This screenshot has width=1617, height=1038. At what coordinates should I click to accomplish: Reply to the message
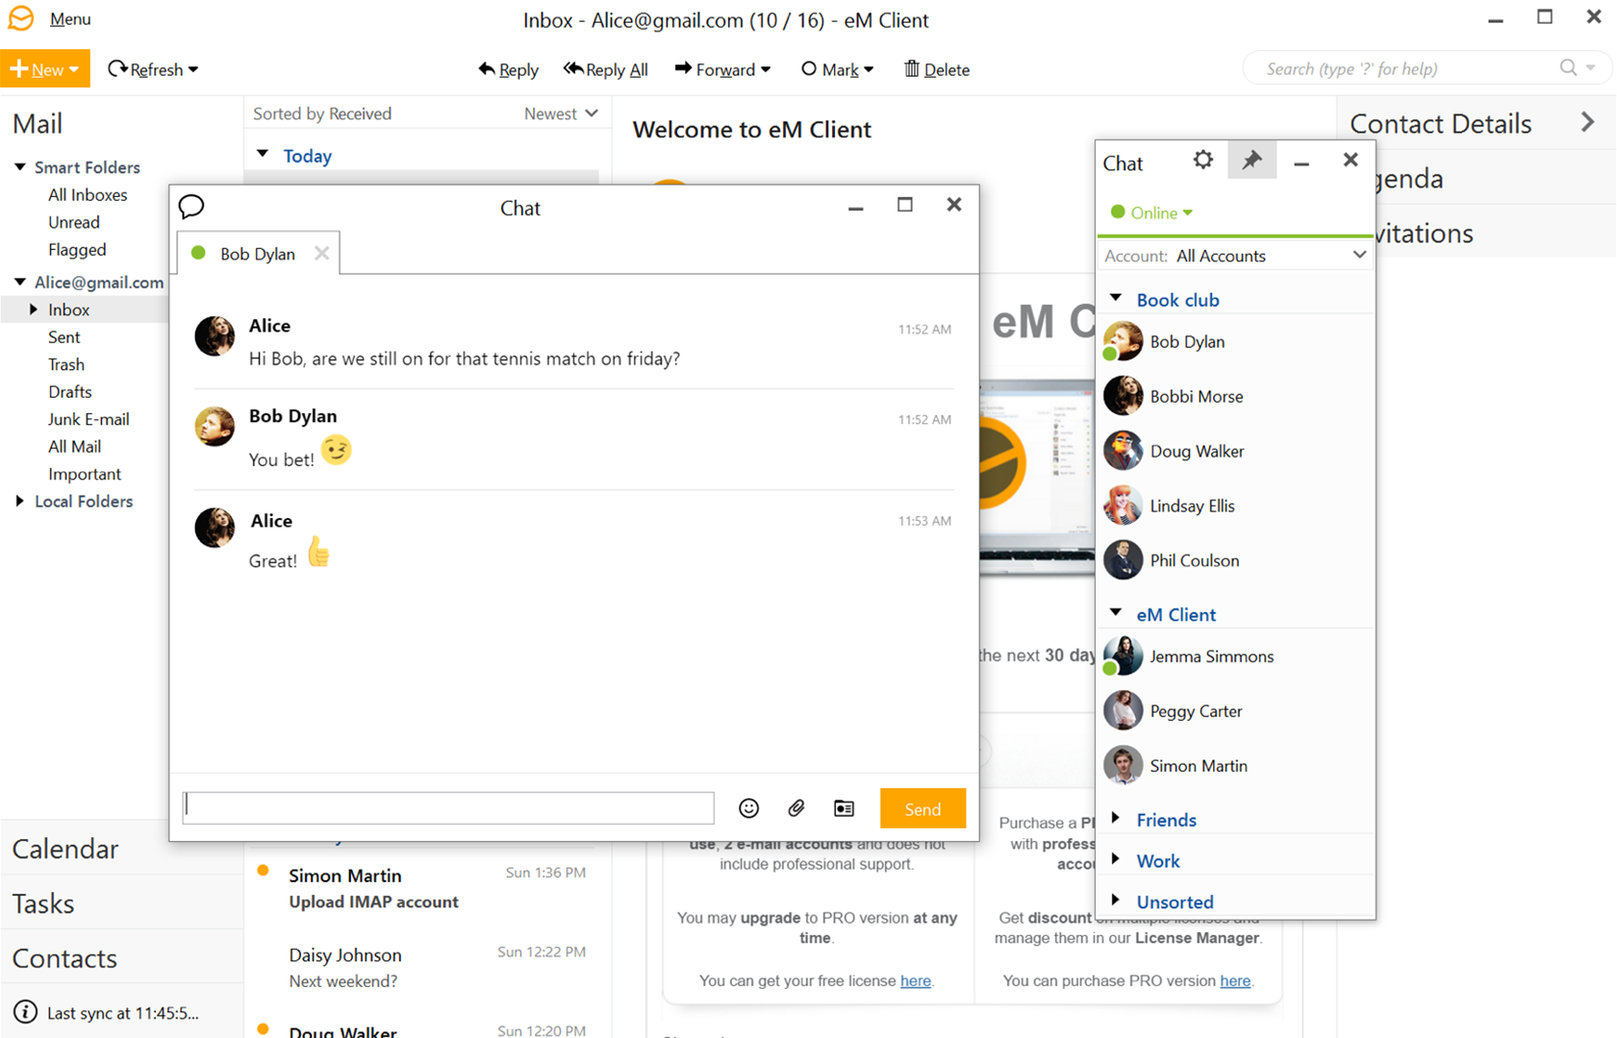click(508, 69)
